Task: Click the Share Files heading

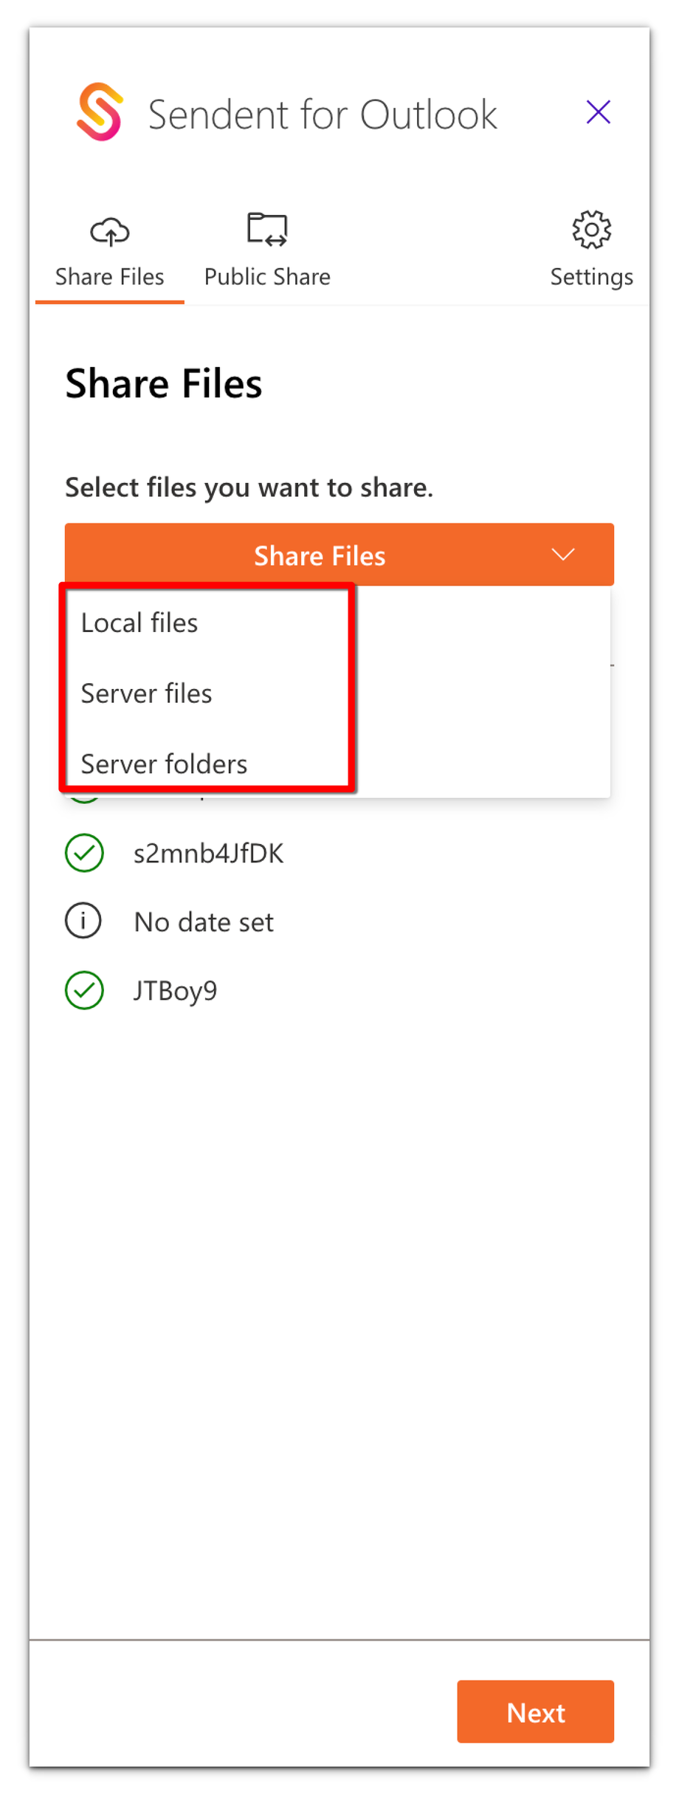Action: click(x=164, y=384)
